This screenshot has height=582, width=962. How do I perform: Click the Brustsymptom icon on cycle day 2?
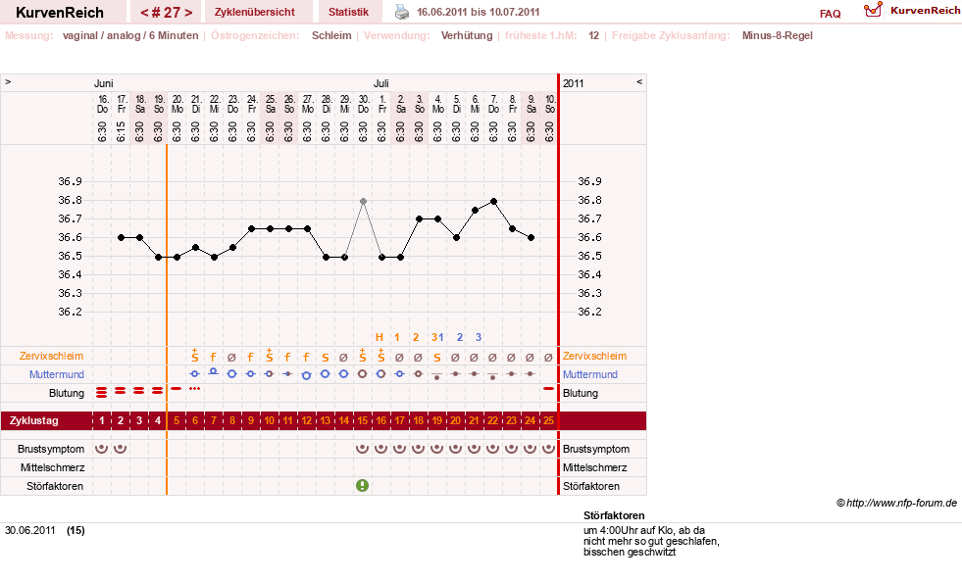pos(121,449)
